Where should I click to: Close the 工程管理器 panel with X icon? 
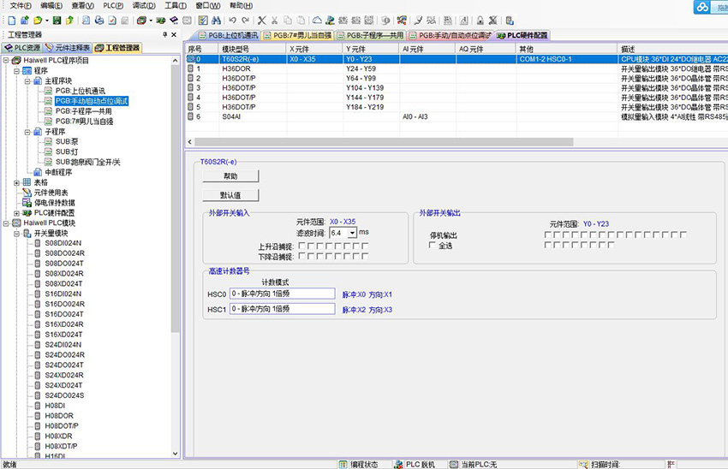pyautogui.click(x=175, y=34)
